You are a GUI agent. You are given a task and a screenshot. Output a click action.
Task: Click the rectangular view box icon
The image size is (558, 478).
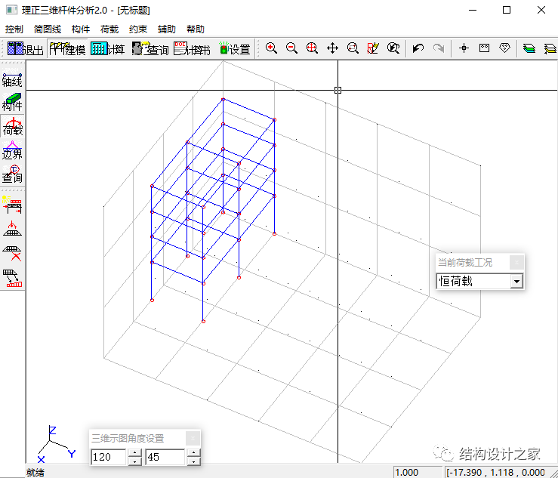pyautogui.click(x=484, y=48)
